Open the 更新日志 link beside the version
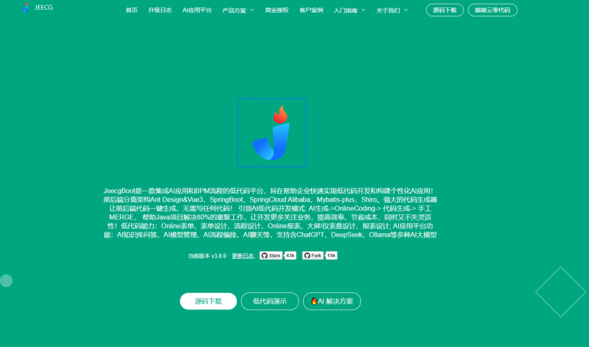589x347 pixels. coord(243,256)
